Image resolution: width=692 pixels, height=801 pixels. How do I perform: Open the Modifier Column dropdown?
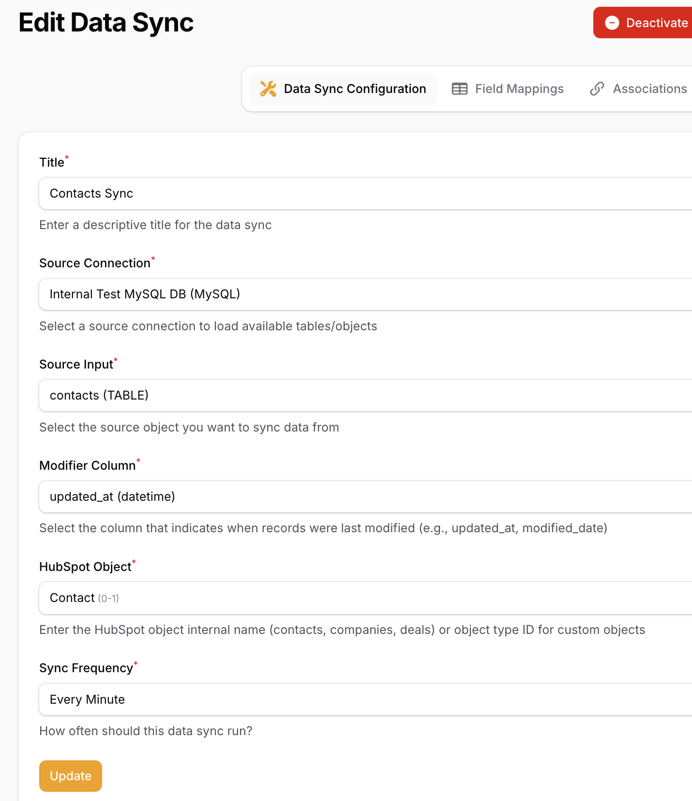[365, 496]
